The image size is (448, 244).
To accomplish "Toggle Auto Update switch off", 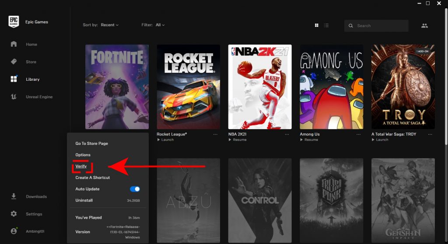I will (135, 189).
